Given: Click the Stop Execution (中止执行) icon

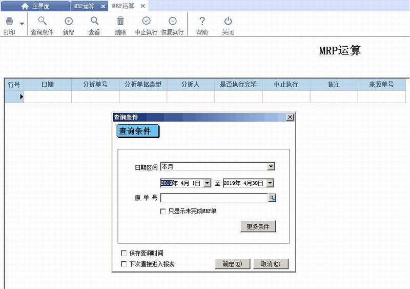Looking at the screenshot, I should point(146,22).
